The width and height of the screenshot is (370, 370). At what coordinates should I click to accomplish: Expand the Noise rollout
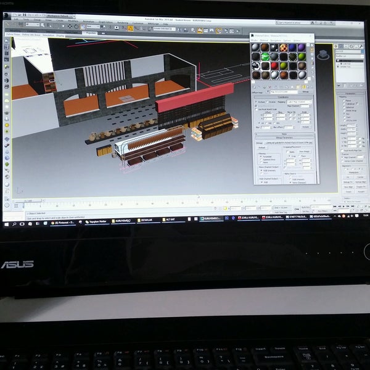[284, 134]
